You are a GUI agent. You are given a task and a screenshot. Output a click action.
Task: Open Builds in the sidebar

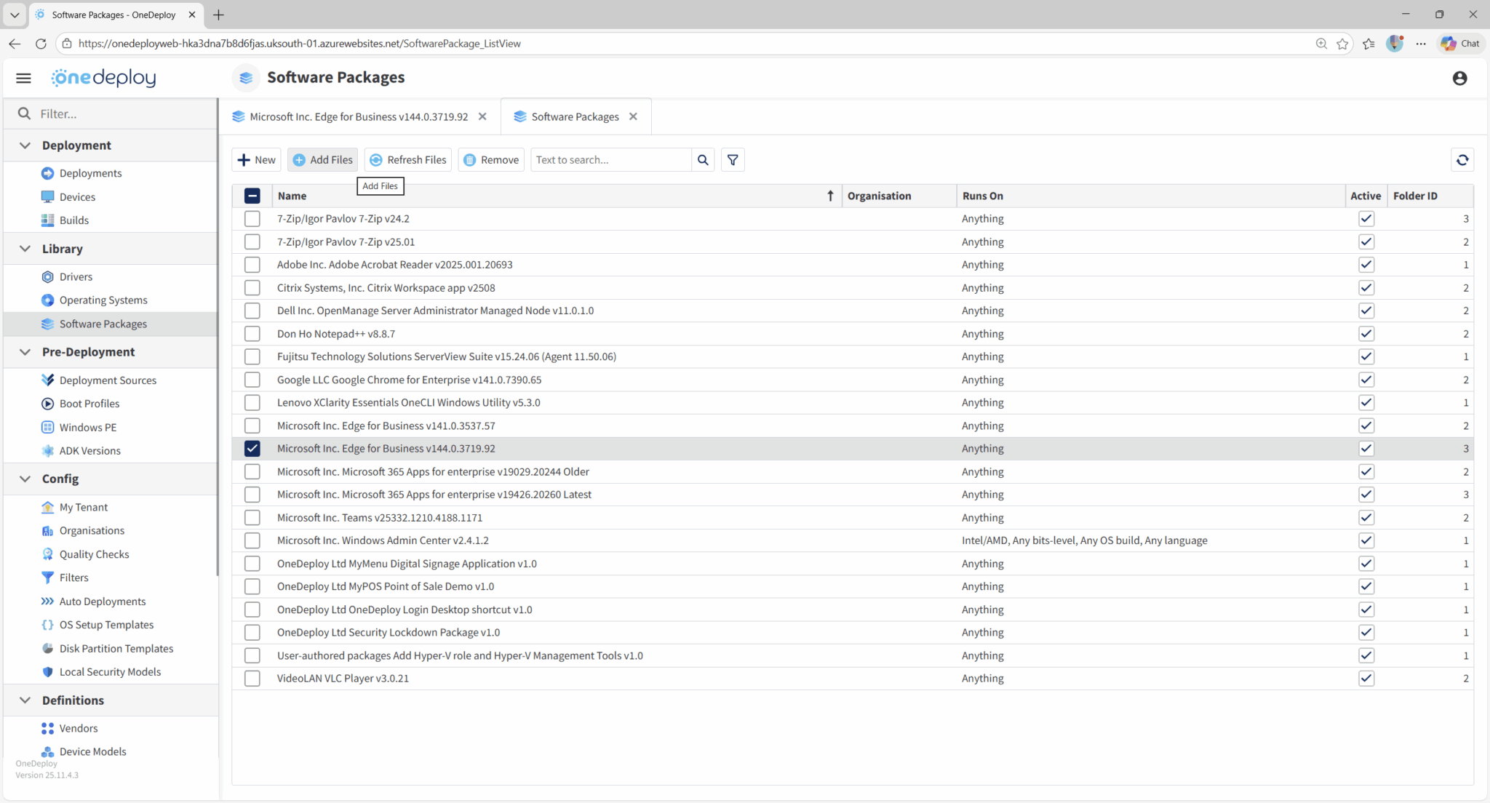tap(73, 220)
